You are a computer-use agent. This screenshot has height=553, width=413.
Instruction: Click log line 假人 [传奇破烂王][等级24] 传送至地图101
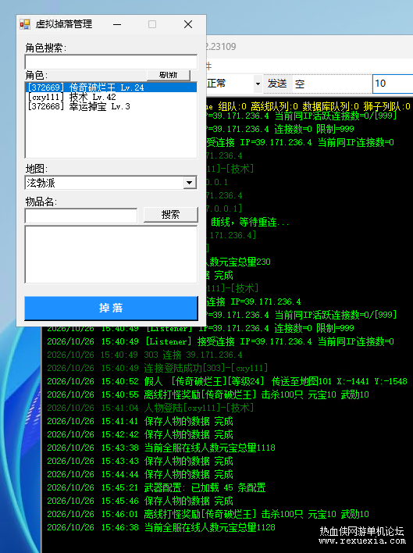pyautogui.click(x=227, y=381)
